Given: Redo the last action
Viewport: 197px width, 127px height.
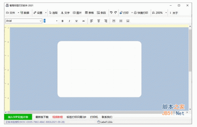Looking at the screenshot, I should (116, 13).
